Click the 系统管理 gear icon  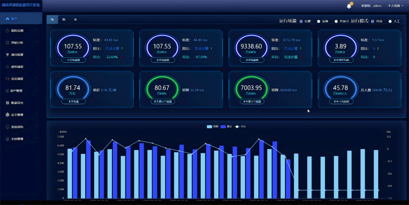8,139
